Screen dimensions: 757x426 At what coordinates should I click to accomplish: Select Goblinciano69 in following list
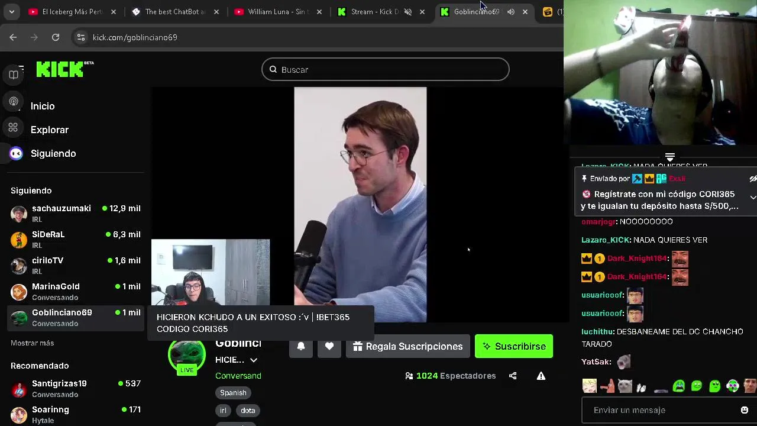76,318
